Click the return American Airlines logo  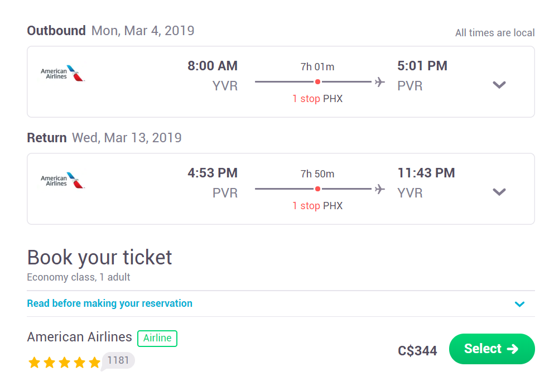(62, 180)
